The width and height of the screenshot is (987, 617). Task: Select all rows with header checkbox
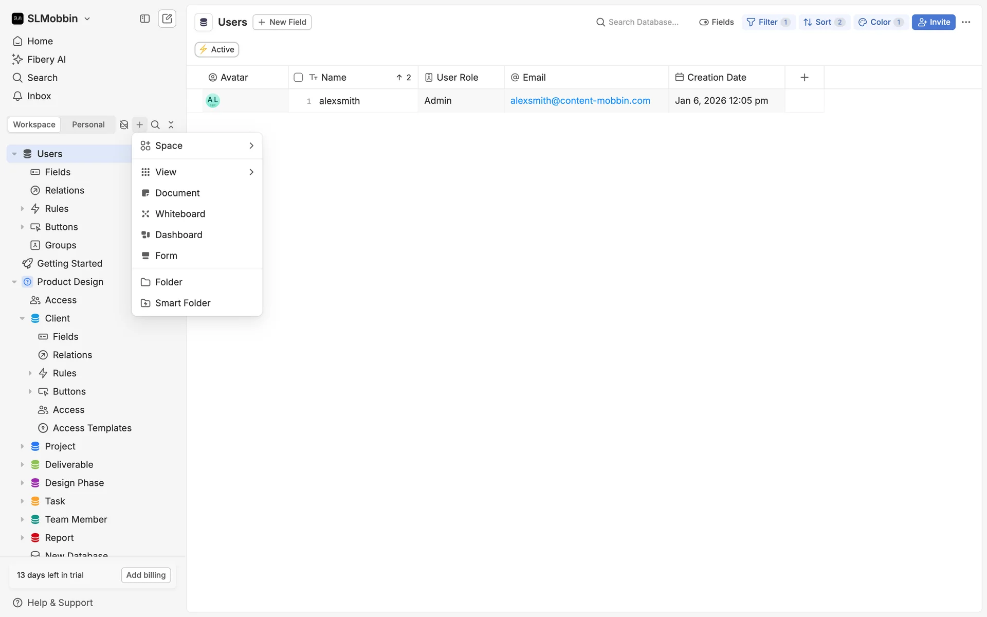click(x=298, y=77)
